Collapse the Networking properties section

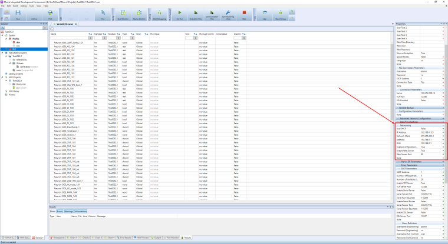pyautogui.click(x=443, y=125)
